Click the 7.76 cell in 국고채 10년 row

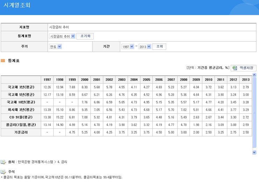[x=85, y=102]
